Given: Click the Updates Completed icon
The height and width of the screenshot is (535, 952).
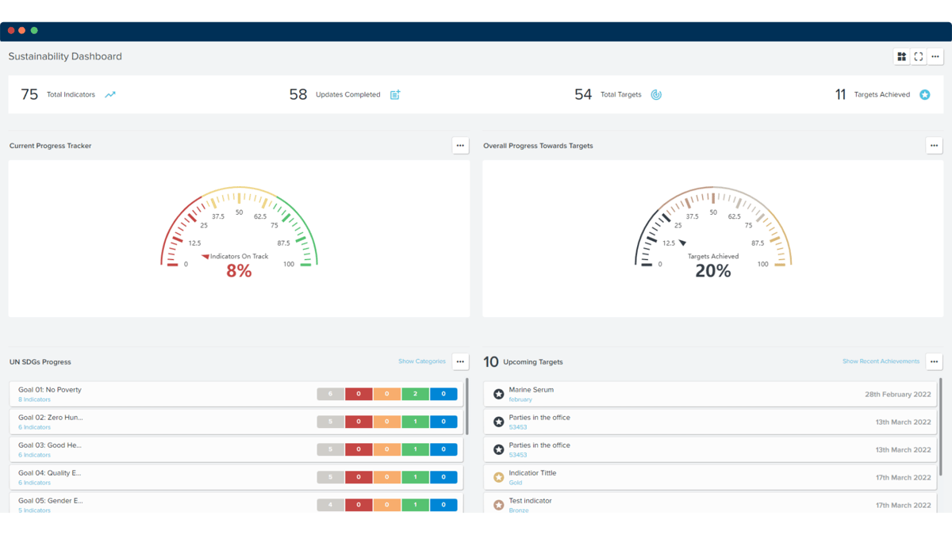Looking at the screenshot, I should (x=395, y=94).
